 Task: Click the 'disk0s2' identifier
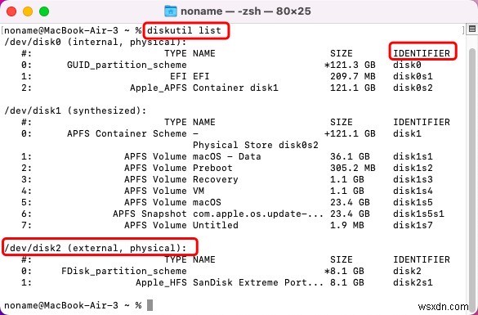tap(413, 88)
